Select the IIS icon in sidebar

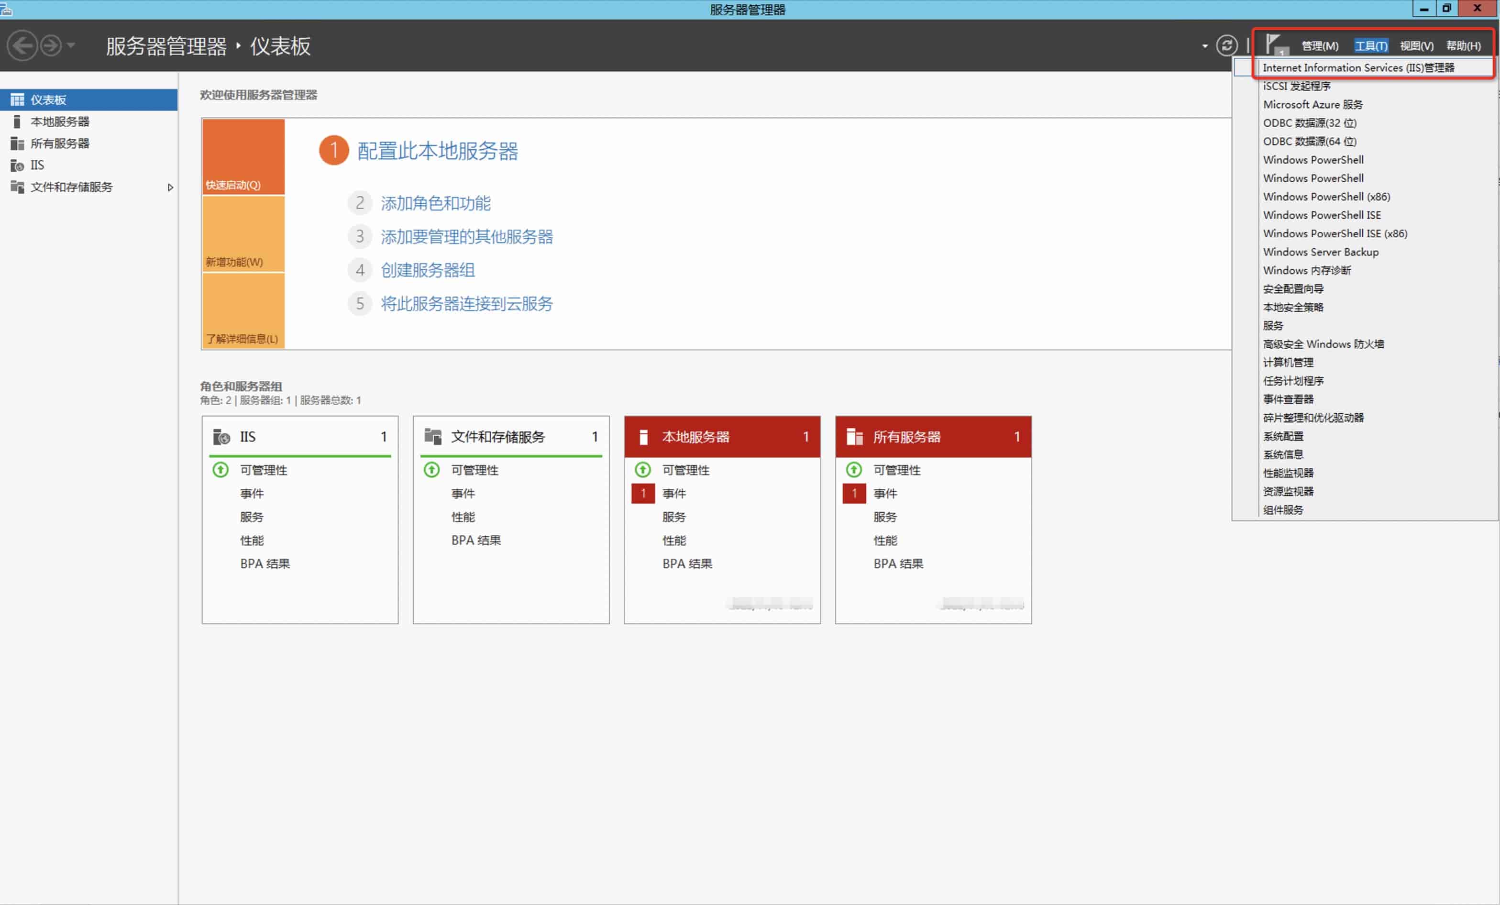[17, 166]
